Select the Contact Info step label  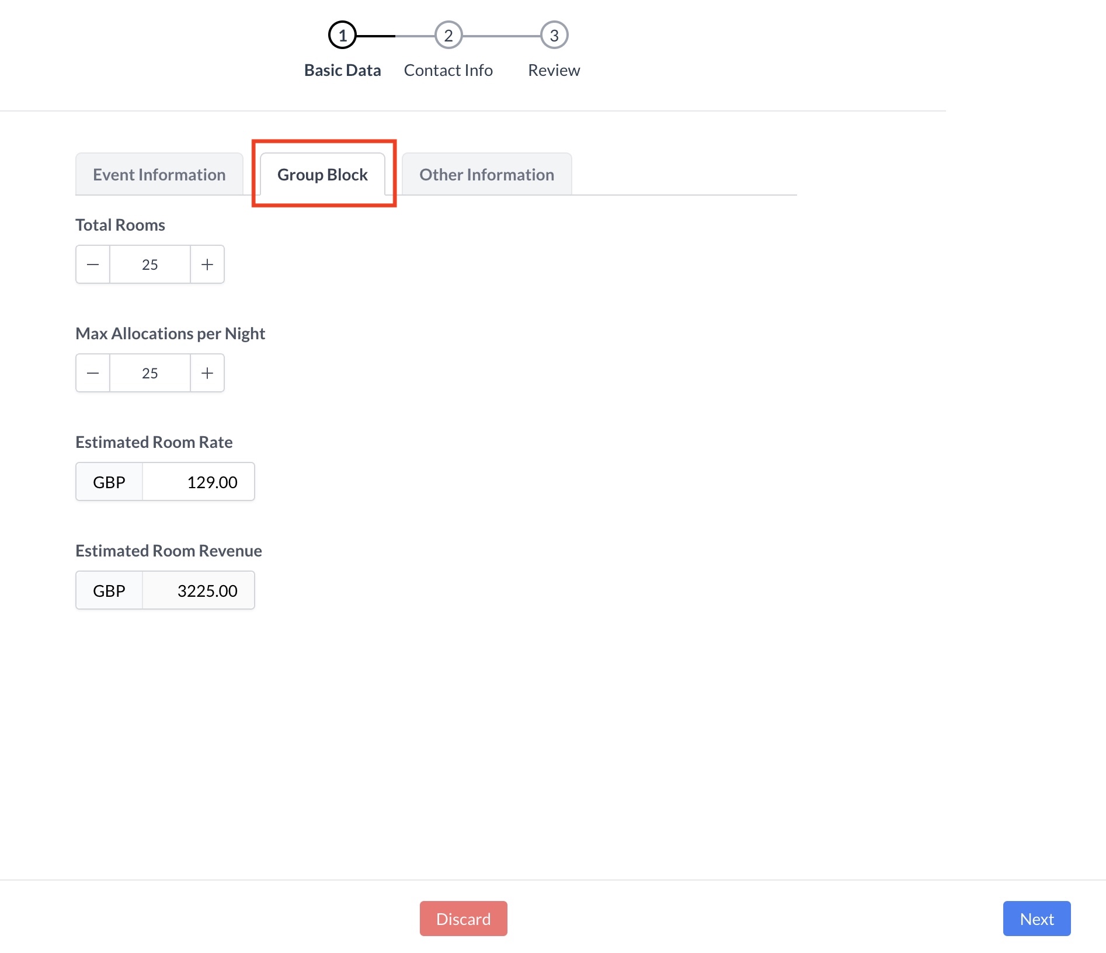point(448,70)
